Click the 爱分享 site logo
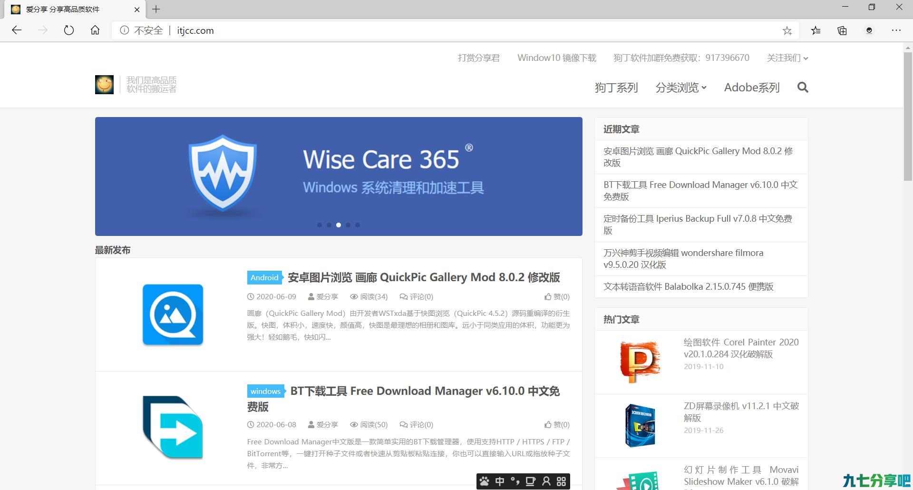The height and width of the screenshot is (490, 913). pyautogui.click(x=104, y=85)
